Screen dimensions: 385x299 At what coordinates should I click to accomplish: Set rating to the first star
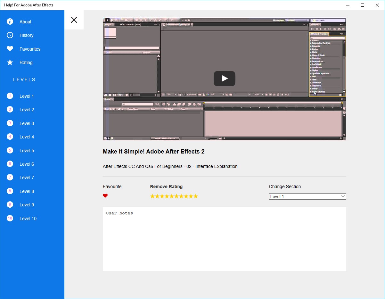click(x=152, y=196)
